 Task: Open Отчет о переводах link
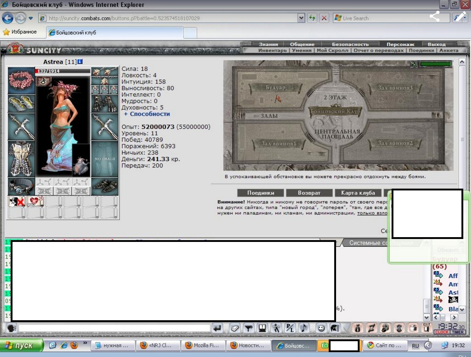pyautogui.click(x=379, y=50)
